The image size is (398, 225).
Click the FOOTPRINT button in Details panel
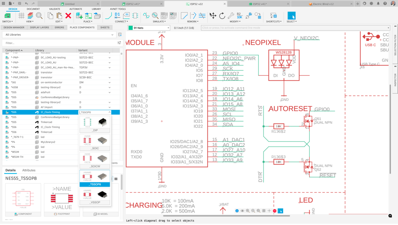(62, 214)
